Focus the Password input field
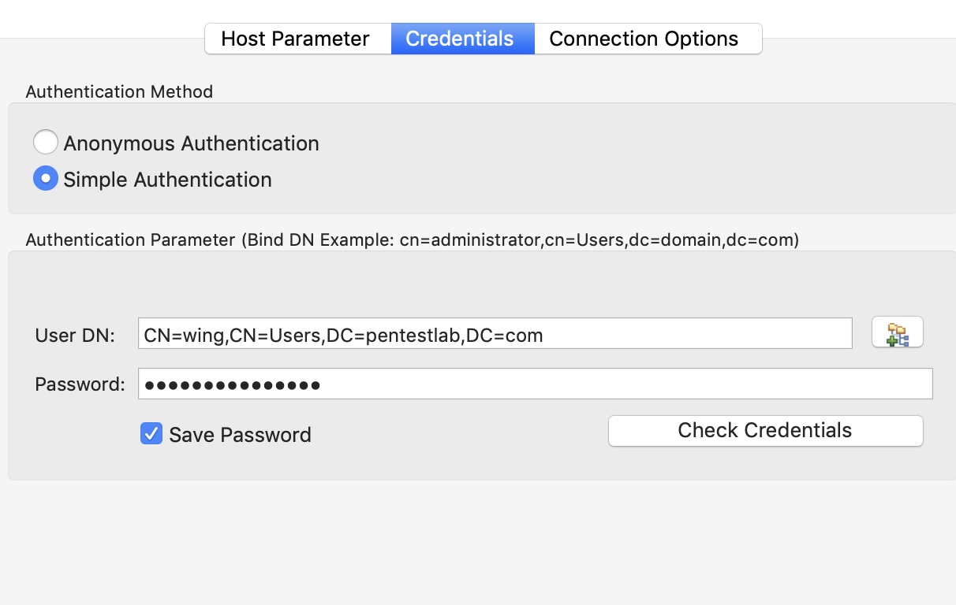 pos(535,384)
